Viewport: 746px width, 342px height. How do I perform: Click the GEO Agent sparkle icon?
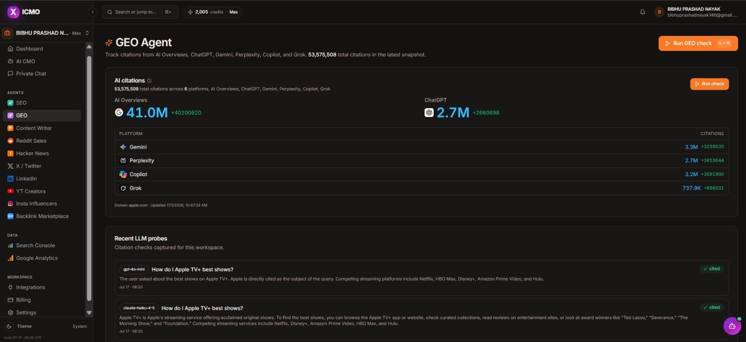click(109, 43)
